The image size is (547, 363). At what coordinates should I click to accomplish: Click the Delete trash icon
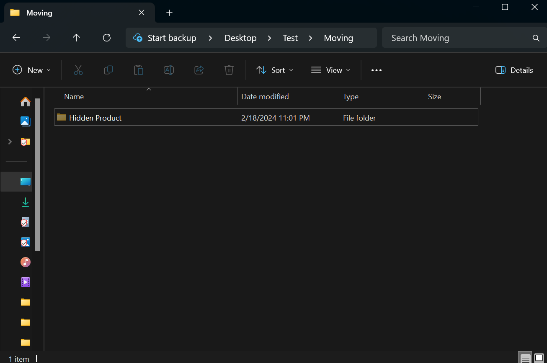coord(229,70)
